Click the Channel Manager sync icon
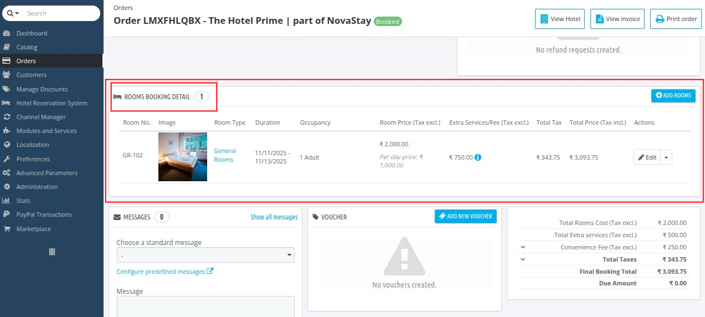Image resolution: width=705 pixels, height=317 pixels. pyautogui.click(x=7, y=117)
